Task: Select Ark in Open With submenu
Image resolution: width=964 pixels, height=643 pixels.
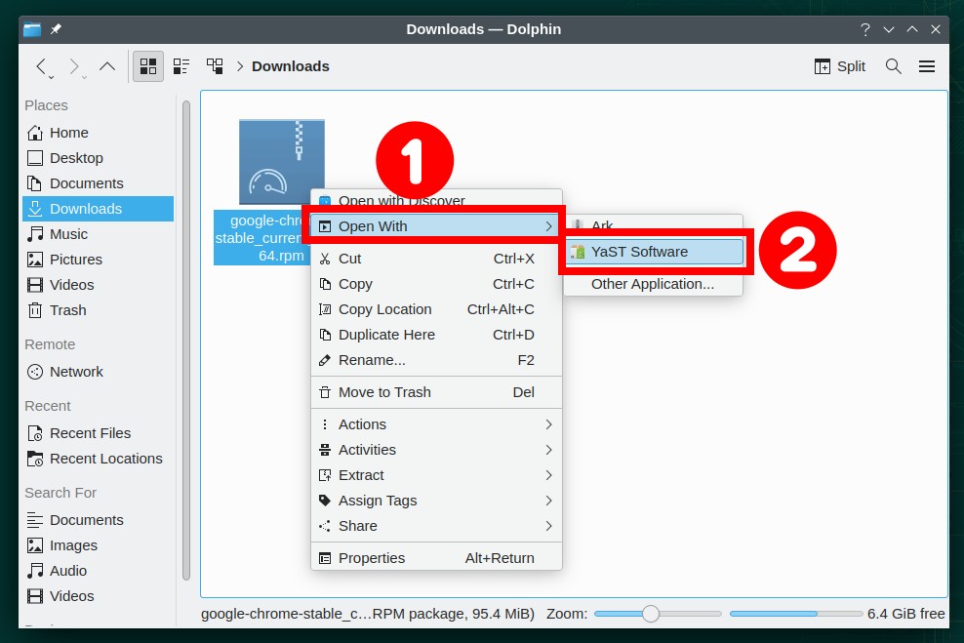Action: [653, 225]
